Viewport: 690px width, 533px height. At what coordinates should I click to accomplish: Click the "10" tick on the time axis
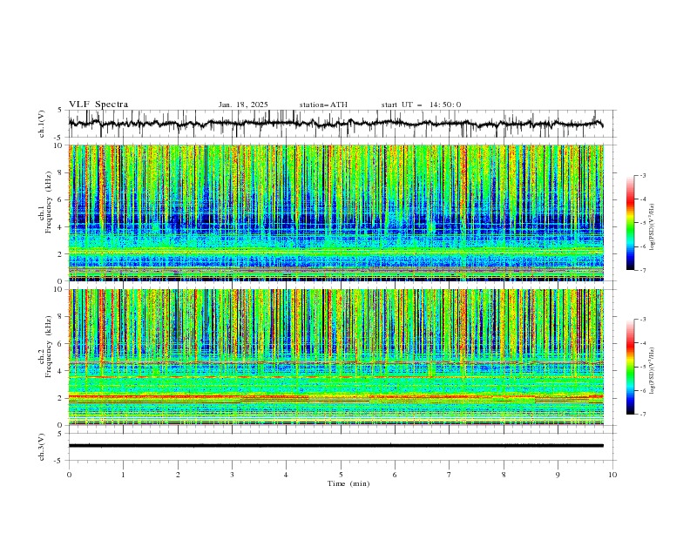[x=612, y=475]
